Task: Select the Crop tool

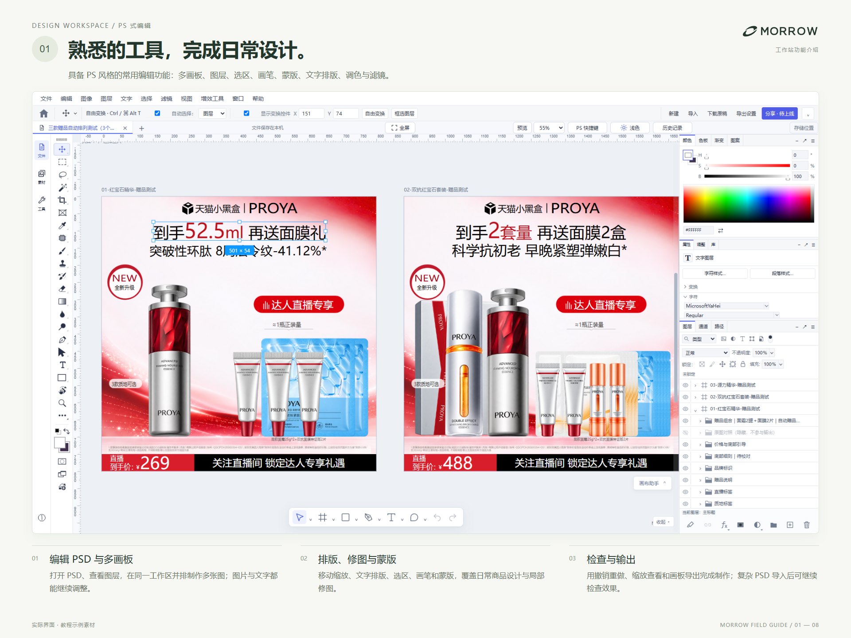Action: [62, 200]
